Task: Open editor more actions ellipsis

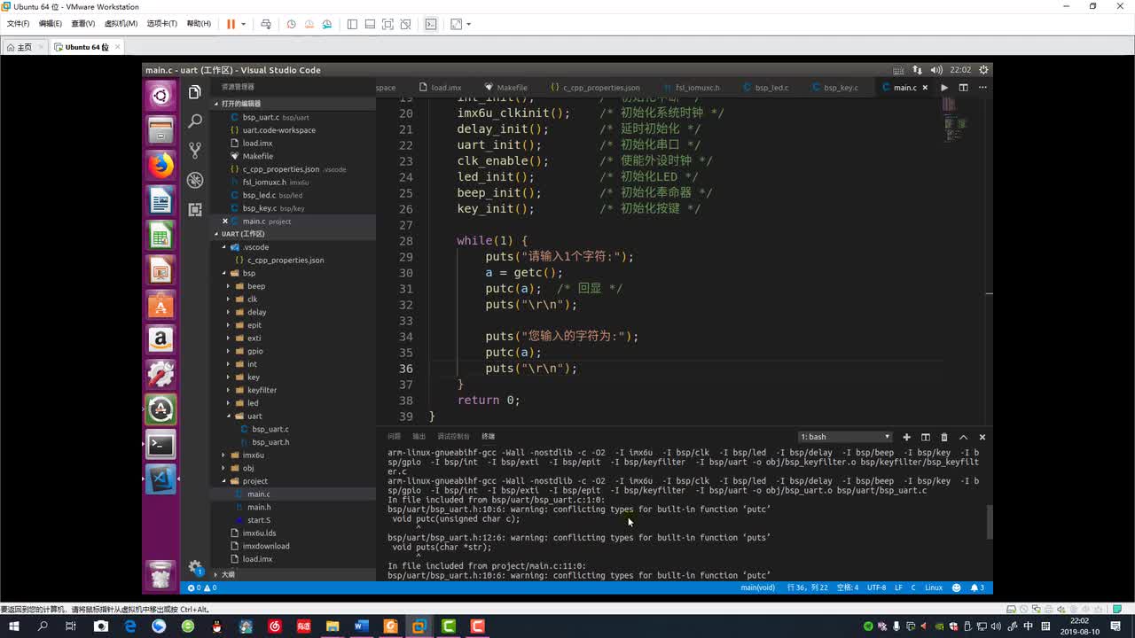Action: (981, 88)
